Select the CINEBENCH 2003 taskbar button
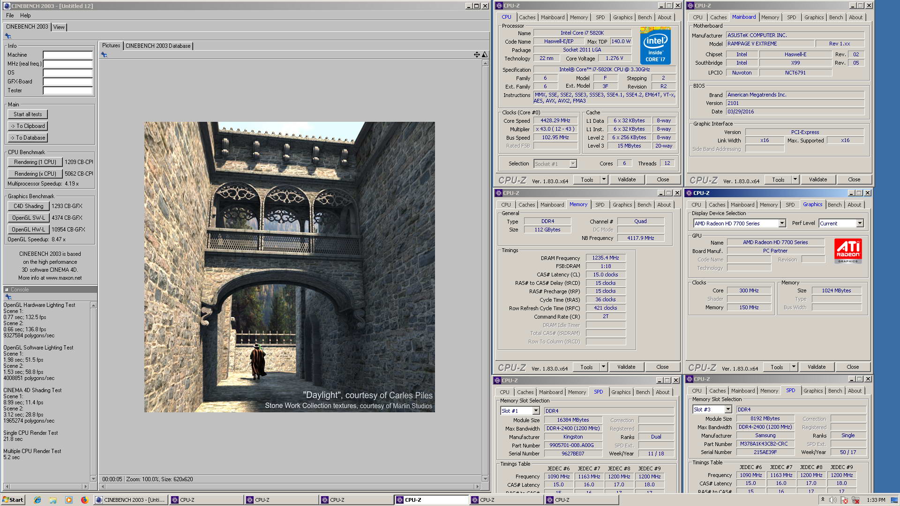The height and width of the screenshot is (506, 900). pos(131,500)
